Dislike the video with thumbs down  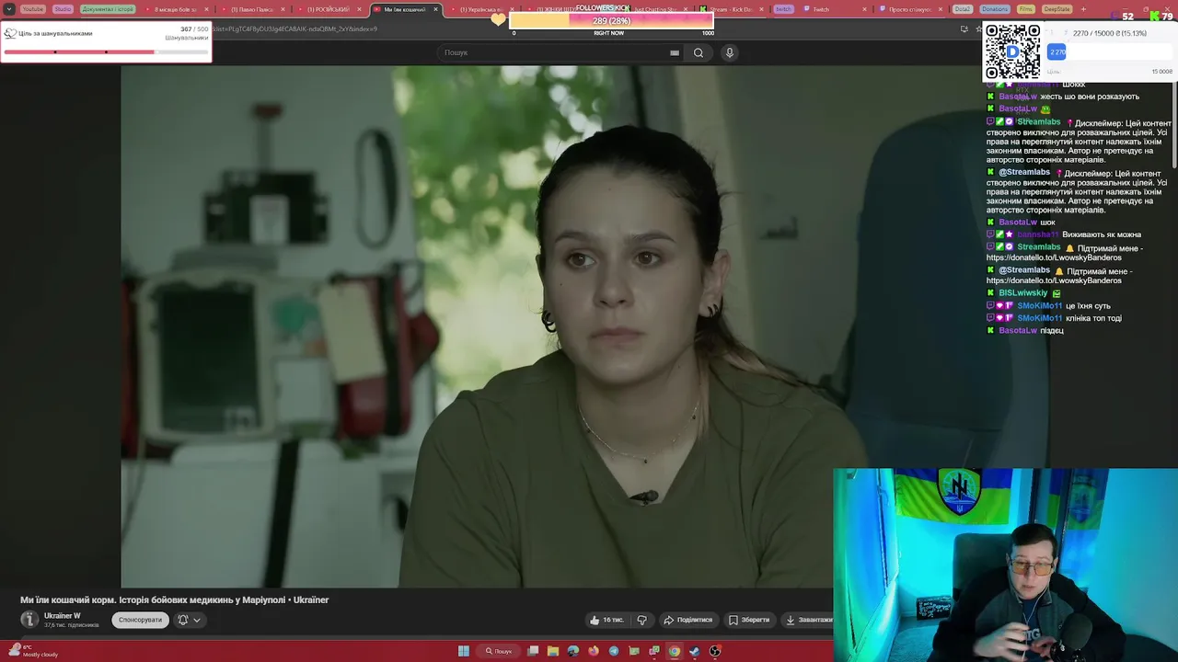point(642,620)
